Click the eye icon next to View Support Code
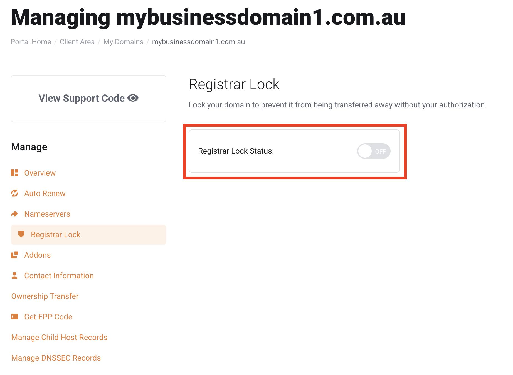The height and width of the screenshot is (375, 513). pos(133,98)
